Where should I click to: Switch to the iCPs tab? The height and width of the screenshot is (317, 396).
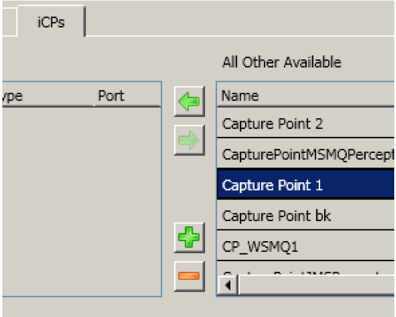[51, 23]
